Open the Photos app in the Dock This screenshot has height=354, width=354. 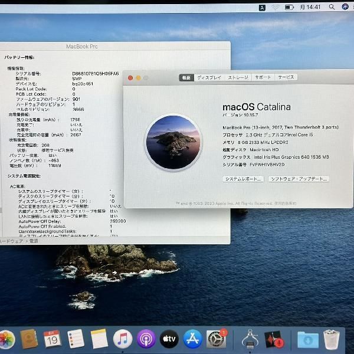coord(6,339)
